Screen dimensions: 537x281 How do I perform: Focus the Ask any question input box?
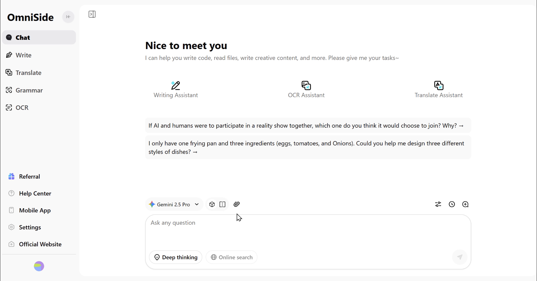(x=308, y=231)
